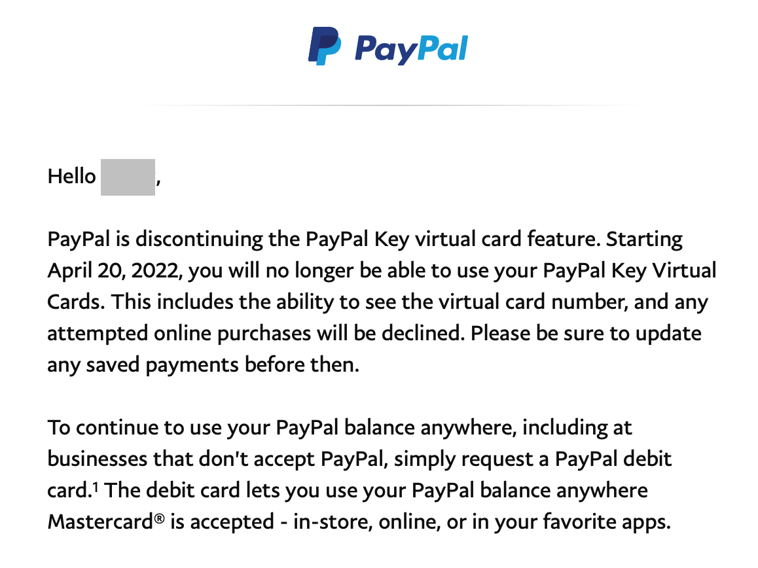Click the footnote superscript 1 after 'card.'
758x568 pixels.
point(95,486)
